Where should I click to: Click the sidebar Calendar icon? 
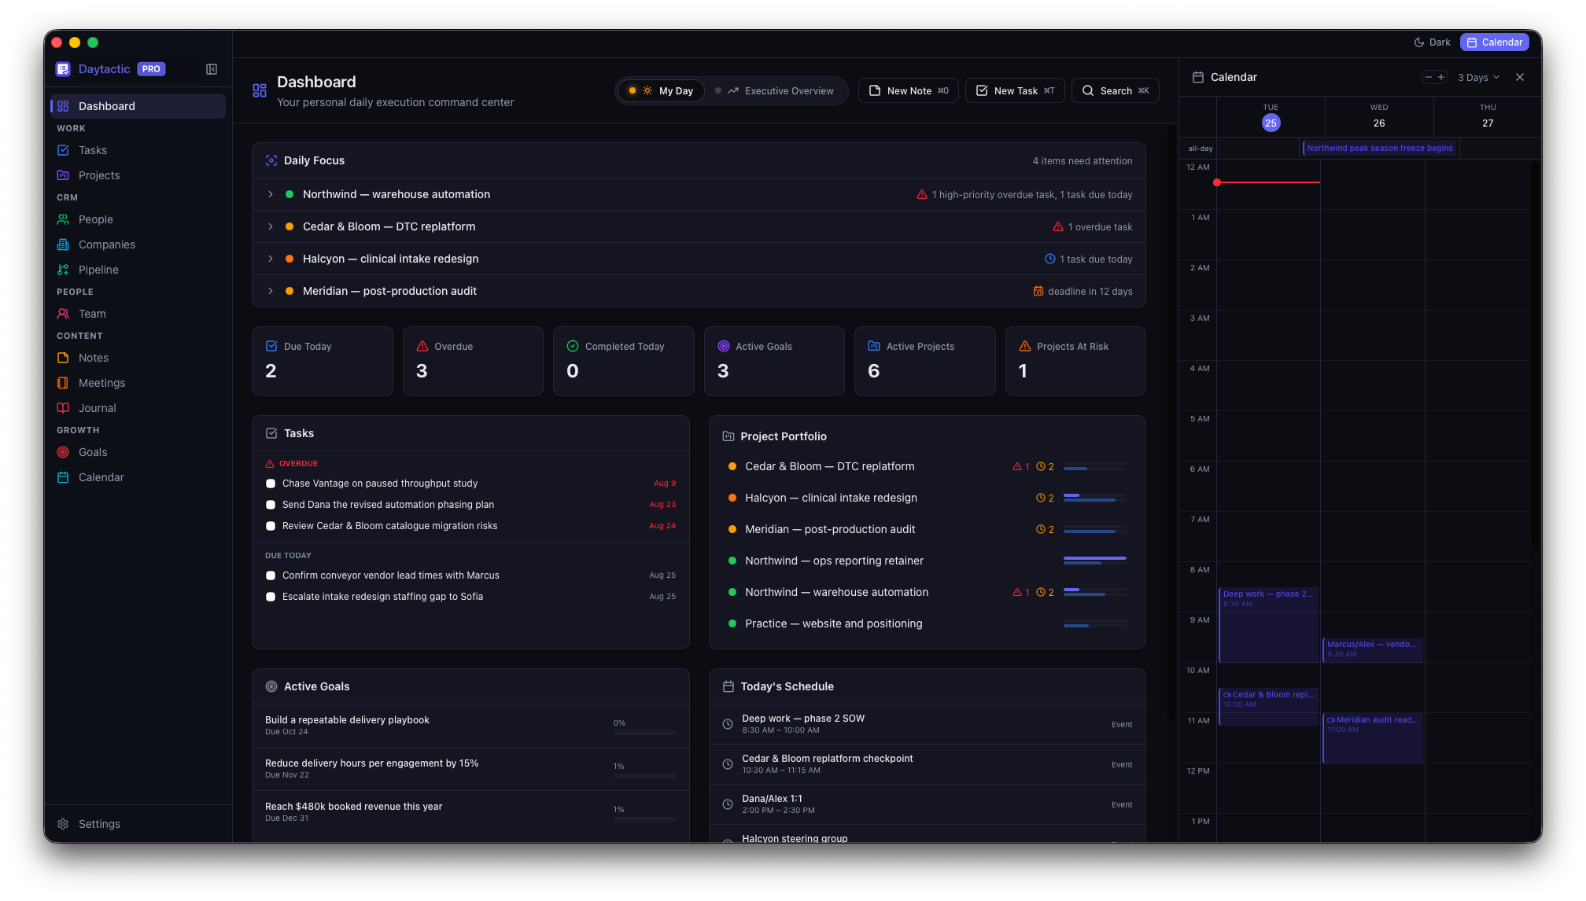click(x=63, y=477)
